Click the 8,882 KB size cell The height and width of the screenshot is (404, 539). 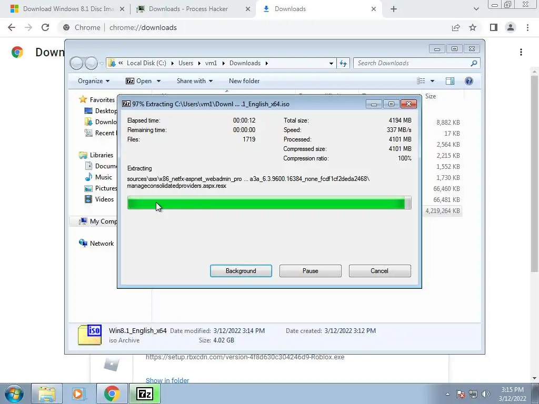tap(448, 122)
